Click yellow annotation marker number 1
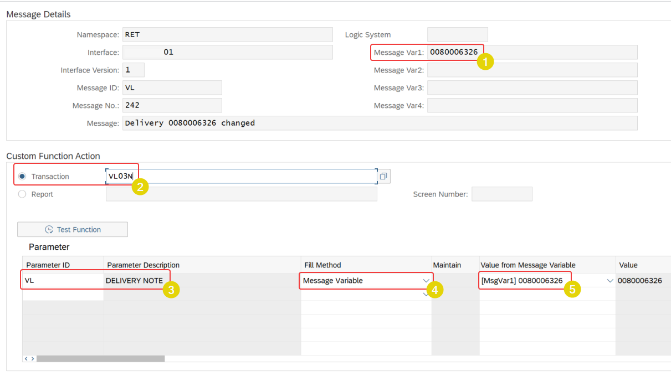 point(485,62)
